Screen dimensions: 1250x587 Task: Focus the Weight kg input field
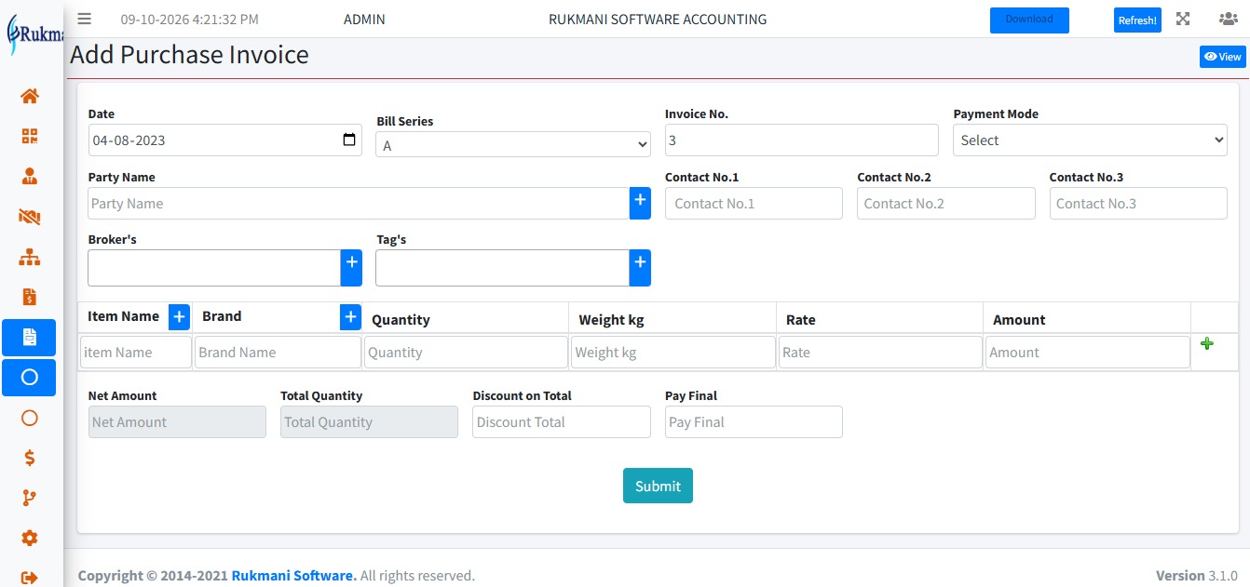click(673, 353)
